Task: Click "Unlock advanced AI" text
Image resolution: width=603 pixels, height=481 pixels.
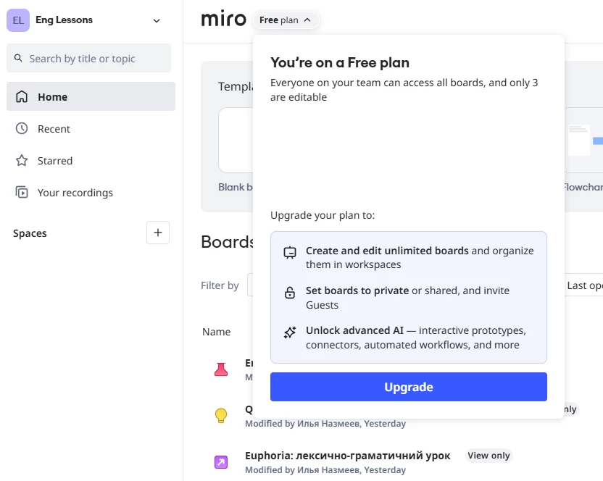Action: click(354, 330)
